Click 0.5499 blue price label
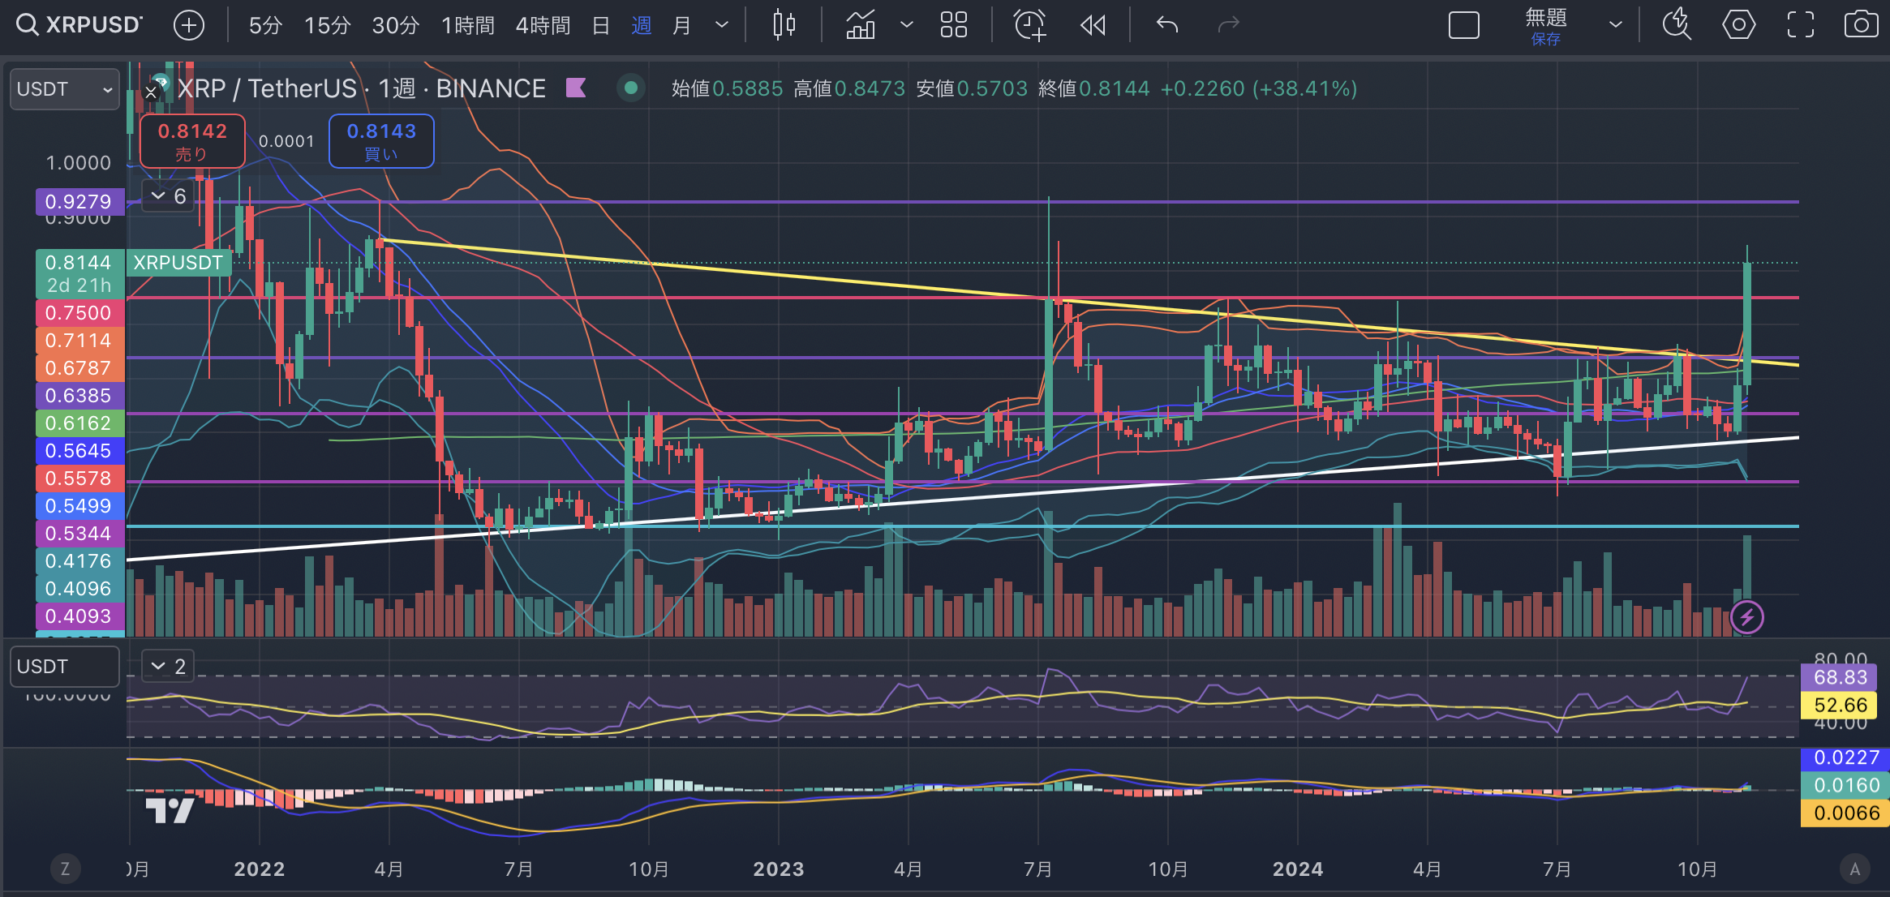Image resolution: width=1890 pixels, height=897 pixels. 79,505
